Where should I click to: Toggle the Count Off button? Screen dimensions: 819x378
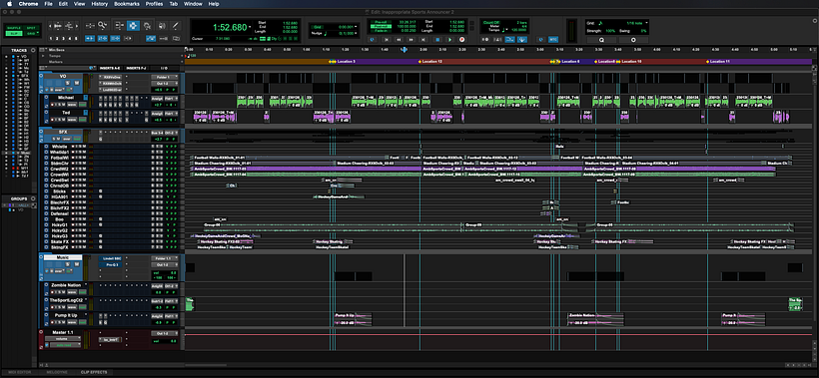(490, 22)
